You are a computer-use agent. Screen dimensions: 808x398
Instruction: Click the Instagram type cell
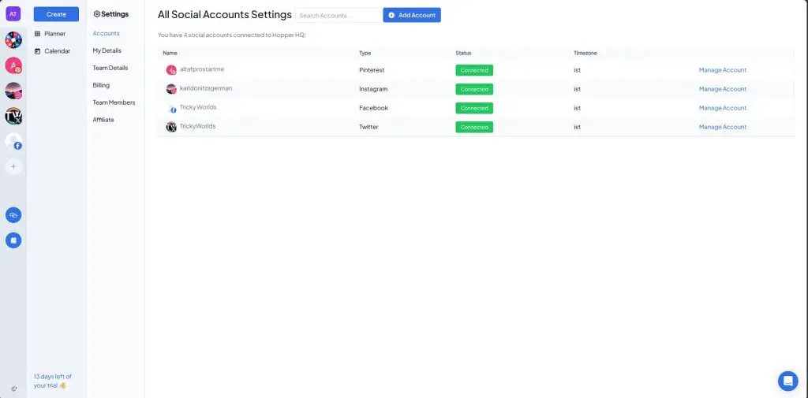(x=373, y=89)
